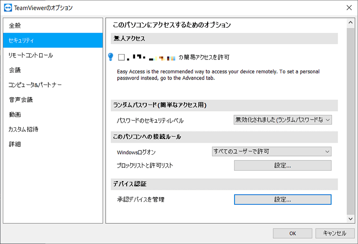Open the 詳細 settings category
Viewport: 358px width, 244px height.
(x=53, y=144)
